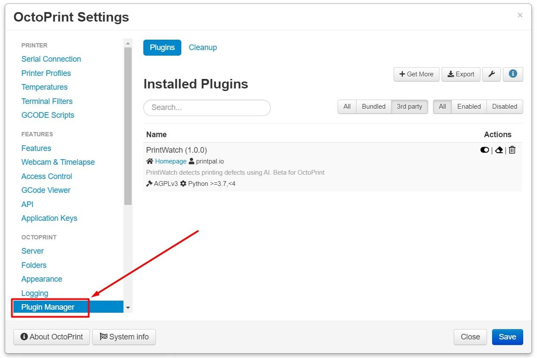This screenshot has height=358, width=537.
Task: Click the printpal.io author text
Action: [x=210, y=161]
